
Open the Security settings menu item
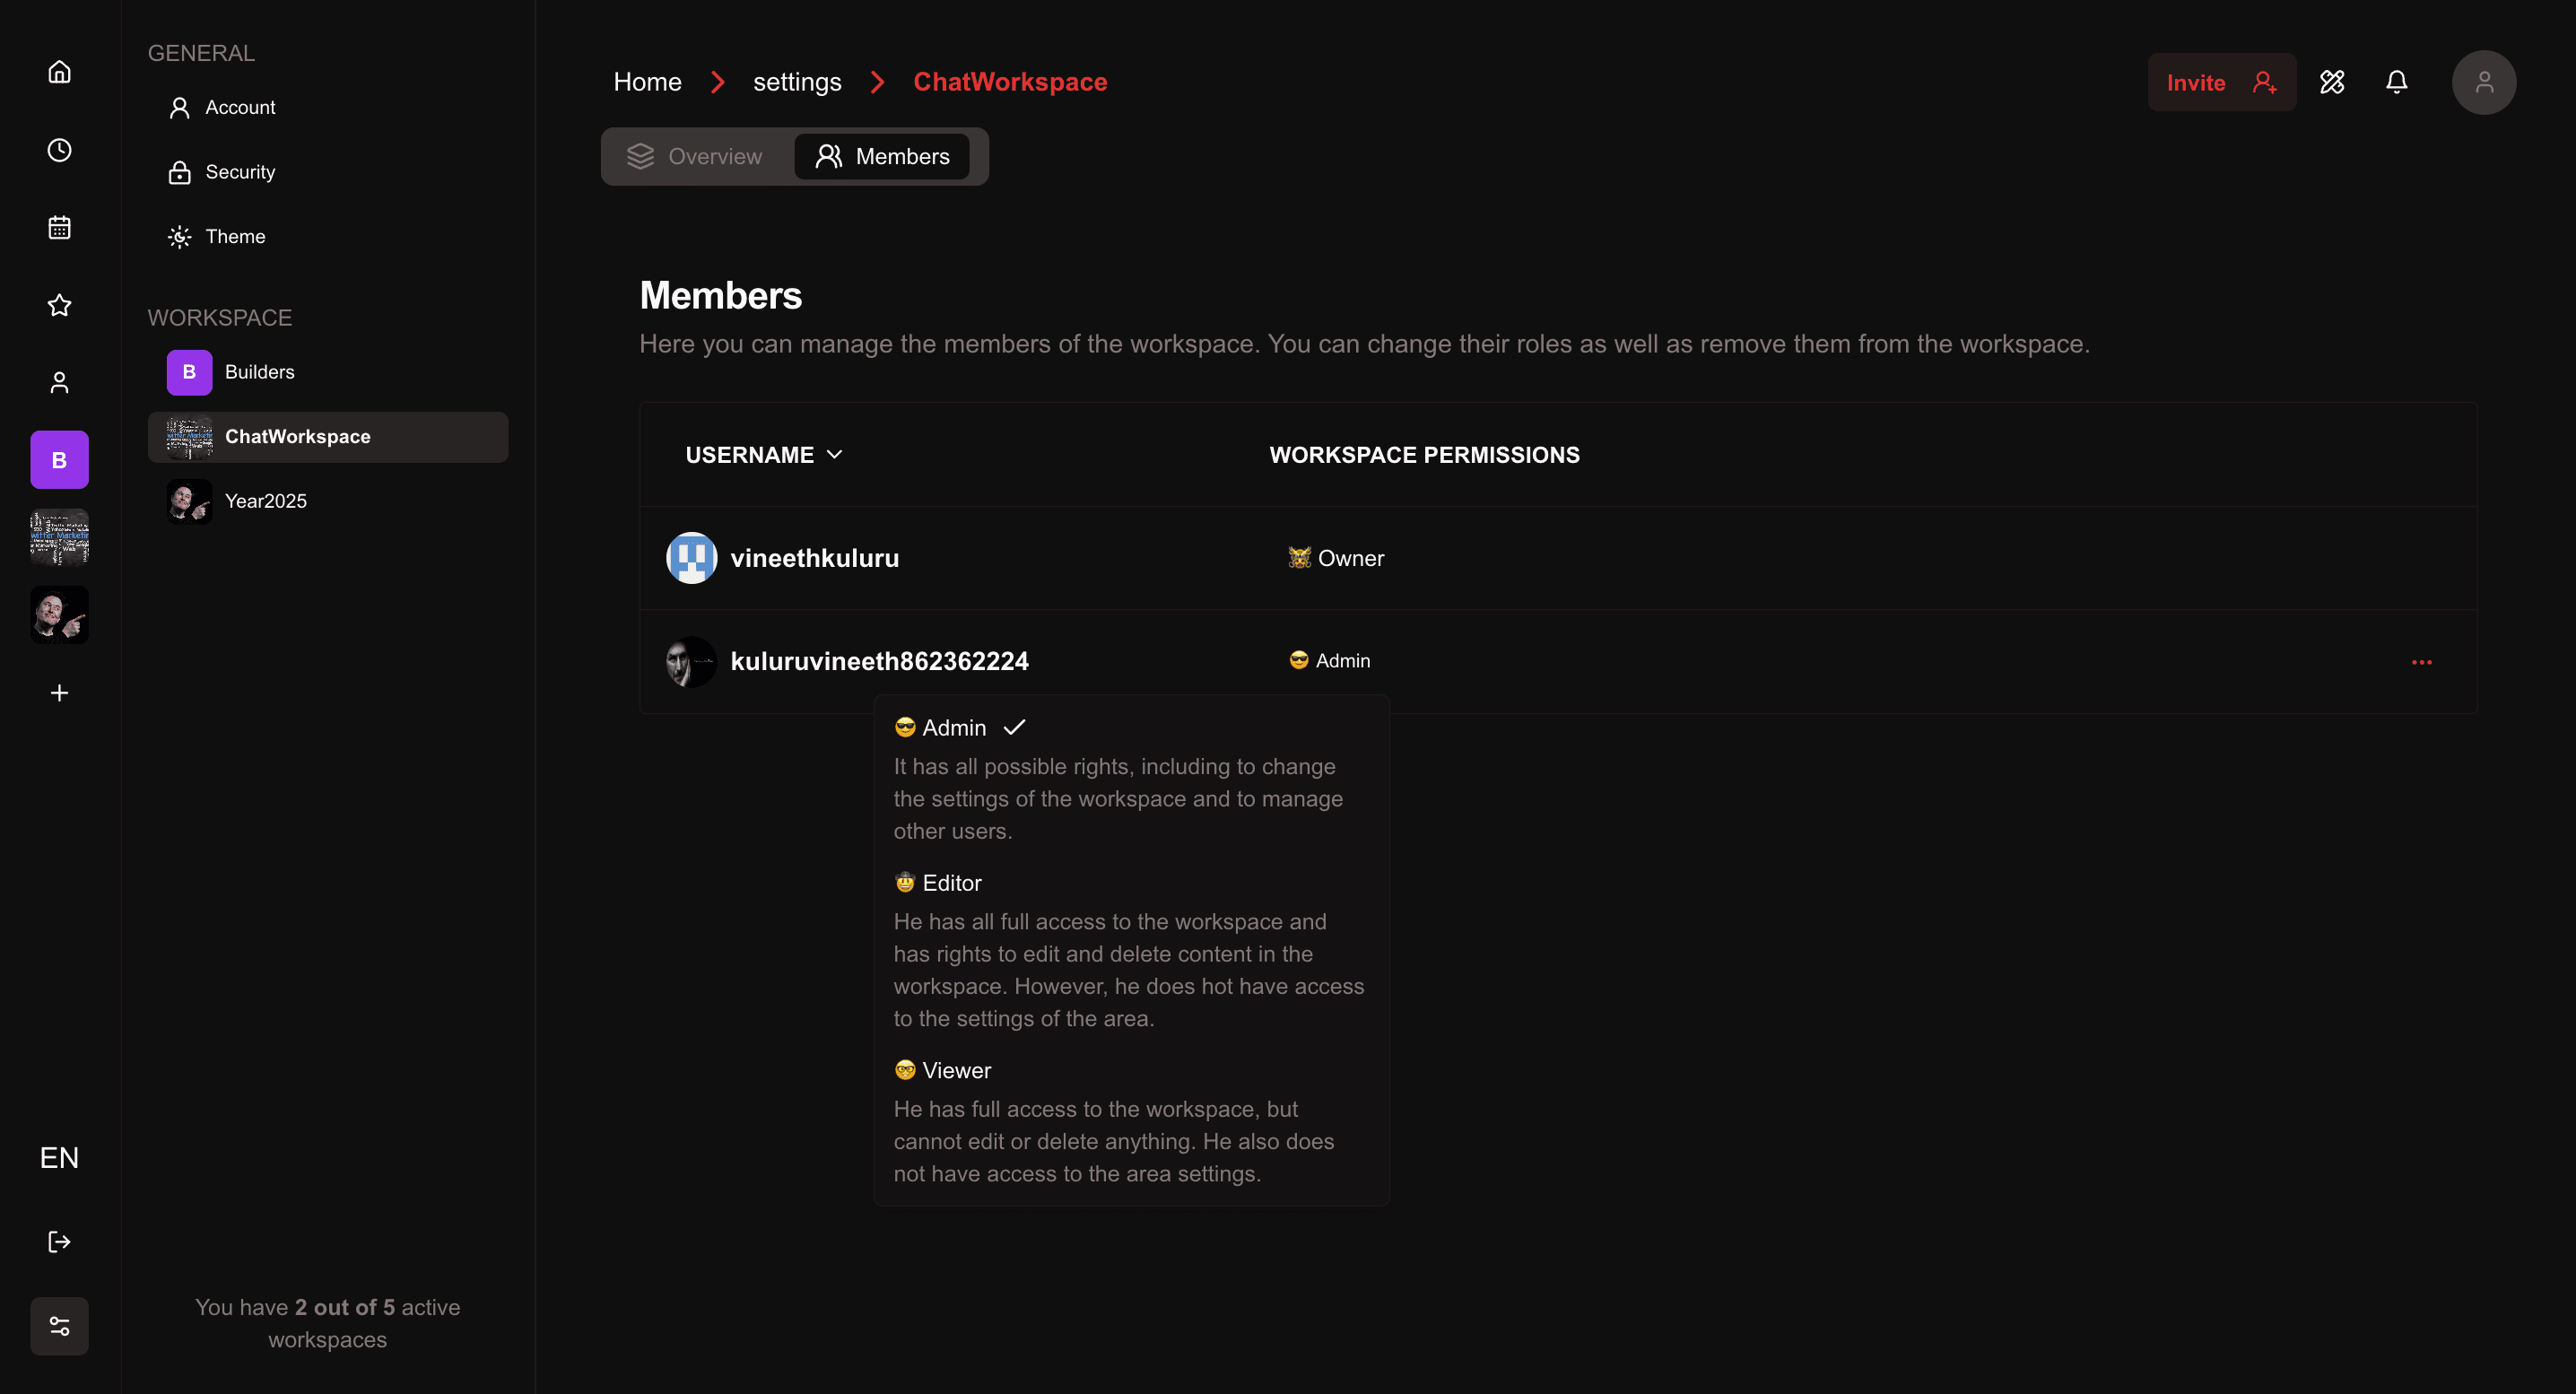[x=240, y=171]
